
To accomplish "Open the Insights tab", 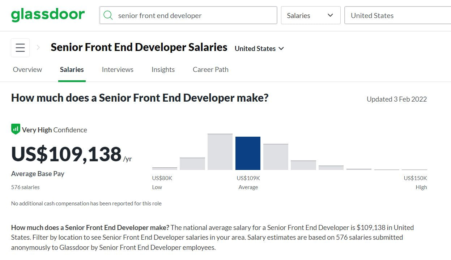I will click(163, 69).
